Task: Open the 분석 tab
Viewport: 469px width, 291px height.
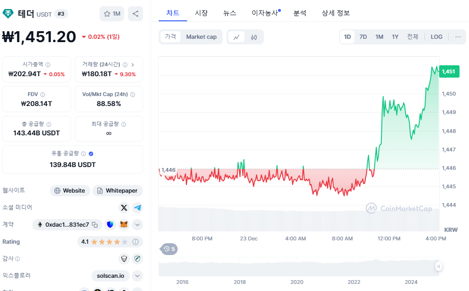Action: tap(300, 13)
